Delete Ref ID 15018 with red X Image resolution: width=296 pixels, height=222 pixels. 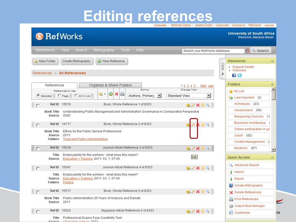click(198, 148)
